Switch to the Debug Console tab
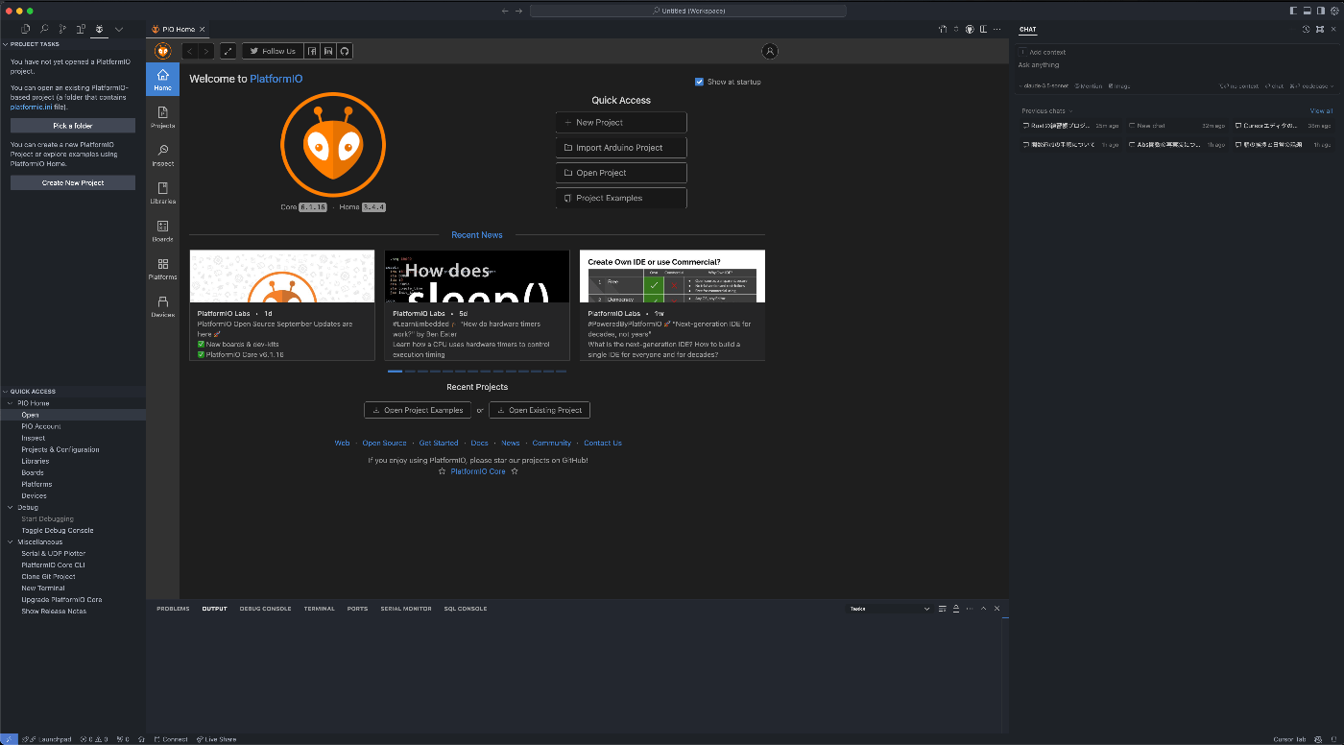The width and height of the screenshot is (1344, 745). point(265,609)
